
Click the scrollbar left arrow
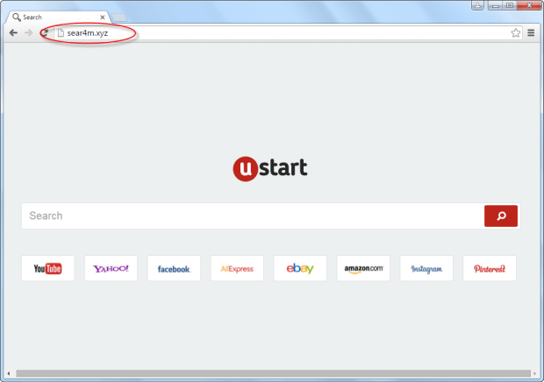(8, 373)
